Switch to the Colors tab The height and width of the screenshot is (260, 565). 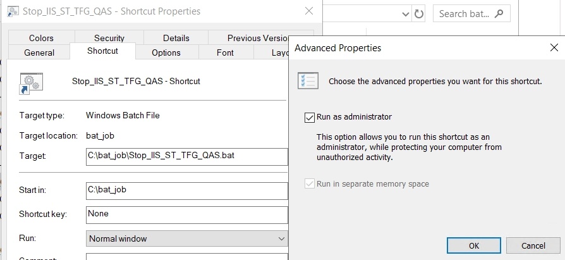[41, 38]
